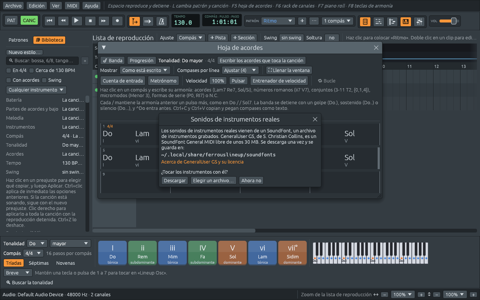Stop playback with the square stop icon
This screenshot has width=480, height=300.
[90, 21]
